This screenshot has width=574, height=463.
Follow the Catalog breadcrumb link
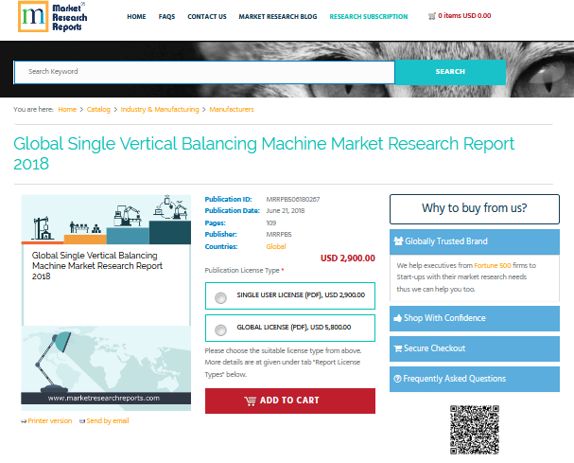click(x=98, y=109)
